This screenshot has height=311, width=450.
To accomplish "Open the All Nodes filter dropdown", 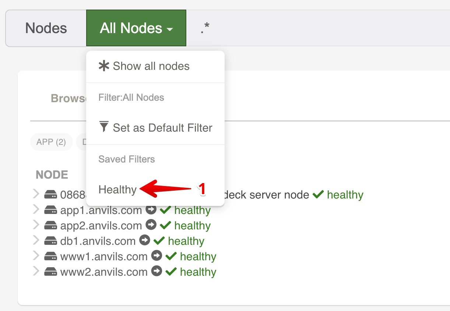I will click(x=136, y=28).
